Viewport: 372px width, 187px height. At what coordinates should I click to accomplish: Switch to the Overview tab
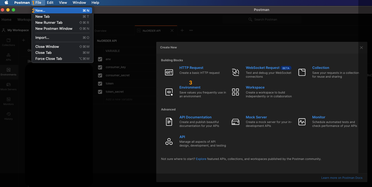click(100, 31)
